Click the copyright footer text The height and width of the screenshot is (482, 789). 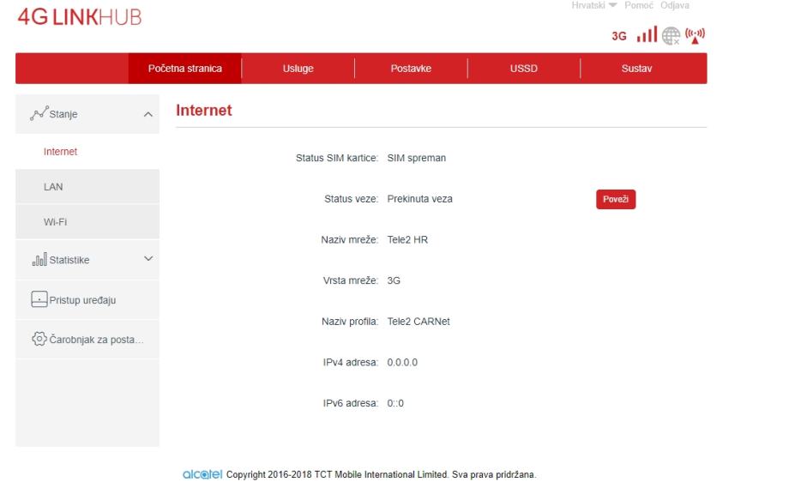pyautogui.click(x=382, y=474)
